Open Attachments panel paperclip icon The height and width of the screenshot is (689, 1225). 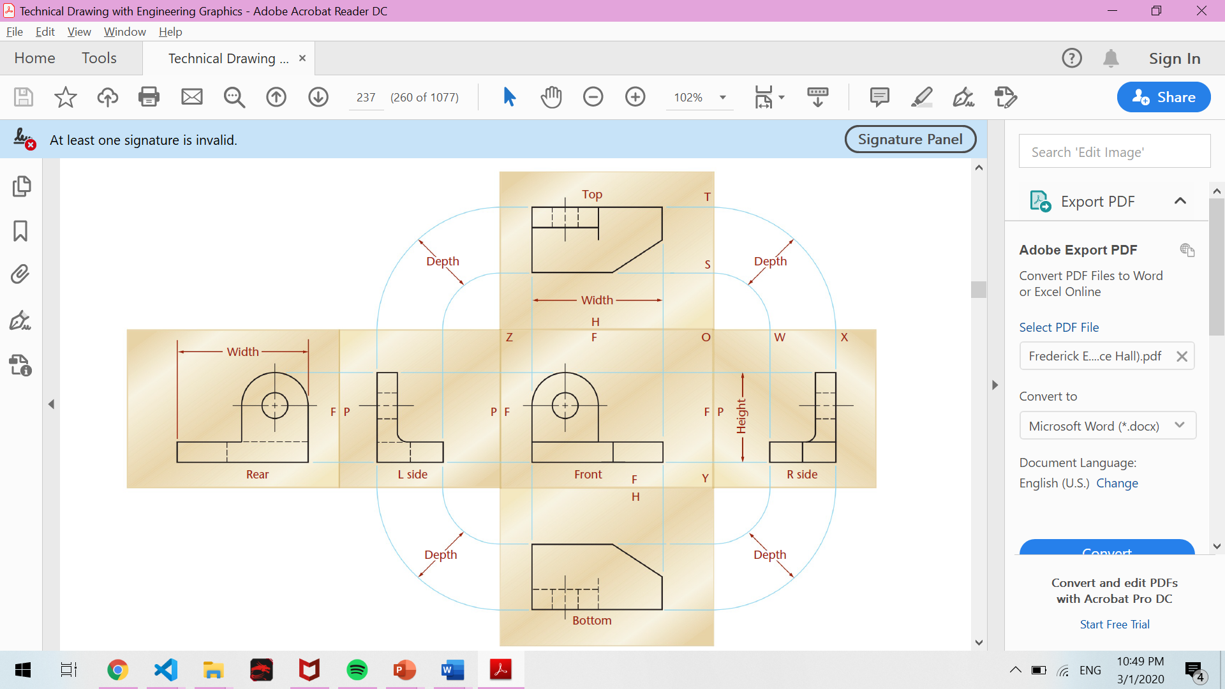click(20, 274)
